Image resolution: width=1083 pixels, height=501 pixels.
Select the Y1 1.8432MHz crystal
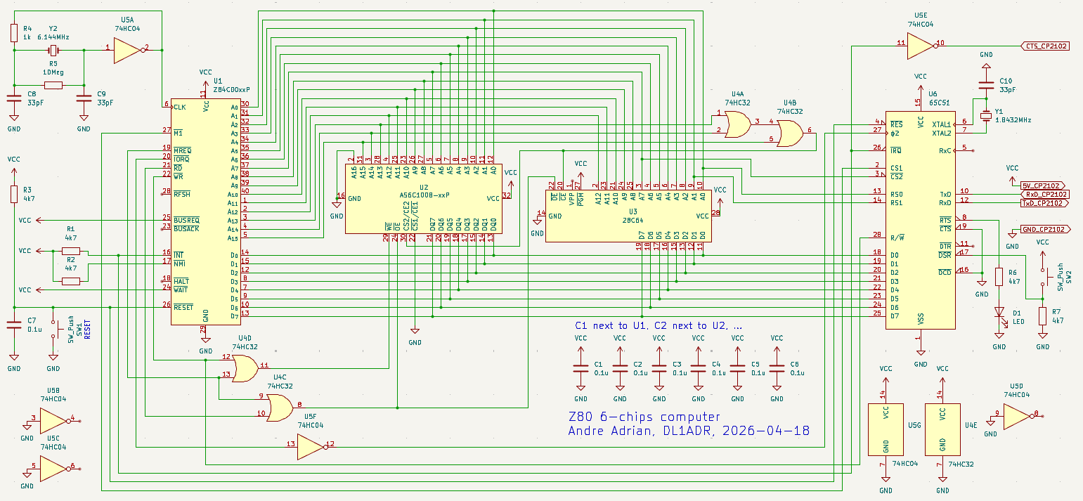986,115
